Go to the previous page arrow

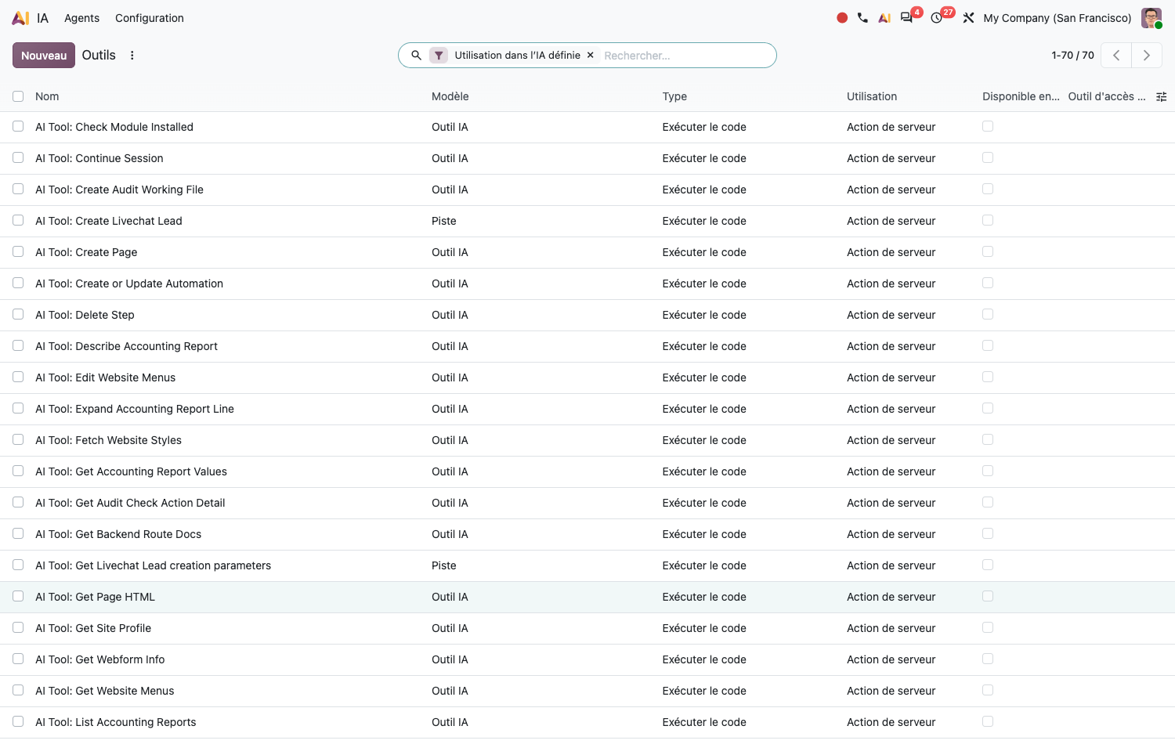(x=1116, y=56)
